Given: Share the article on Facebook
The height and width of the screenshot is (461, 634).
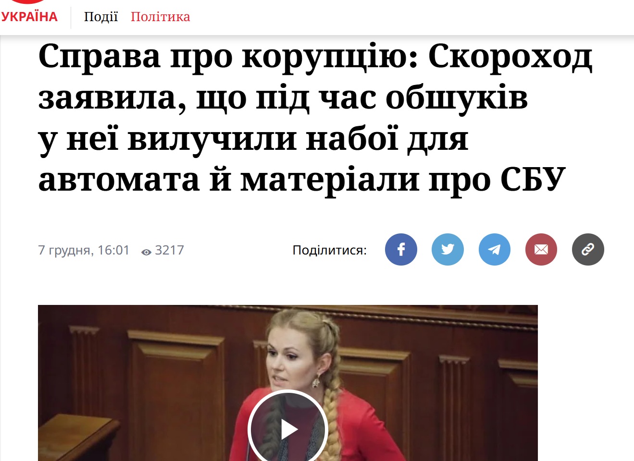Looking at the screenshot, I should click(401, 250).
